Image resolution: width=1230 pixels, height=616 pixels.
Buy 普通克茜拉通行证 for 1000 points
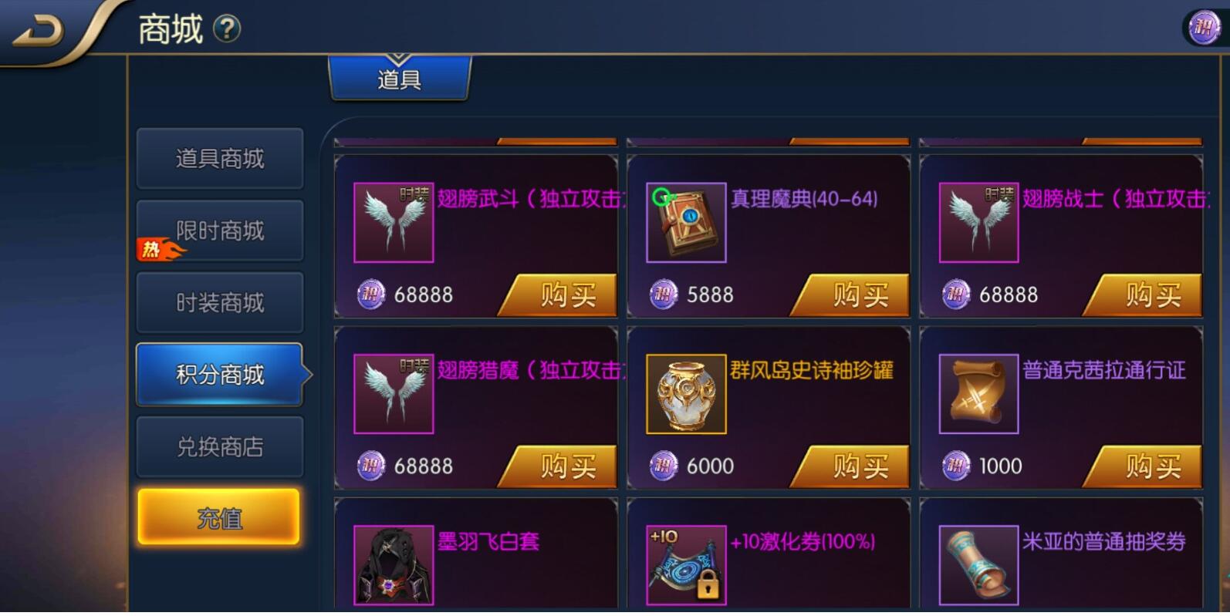(1143, 466)
